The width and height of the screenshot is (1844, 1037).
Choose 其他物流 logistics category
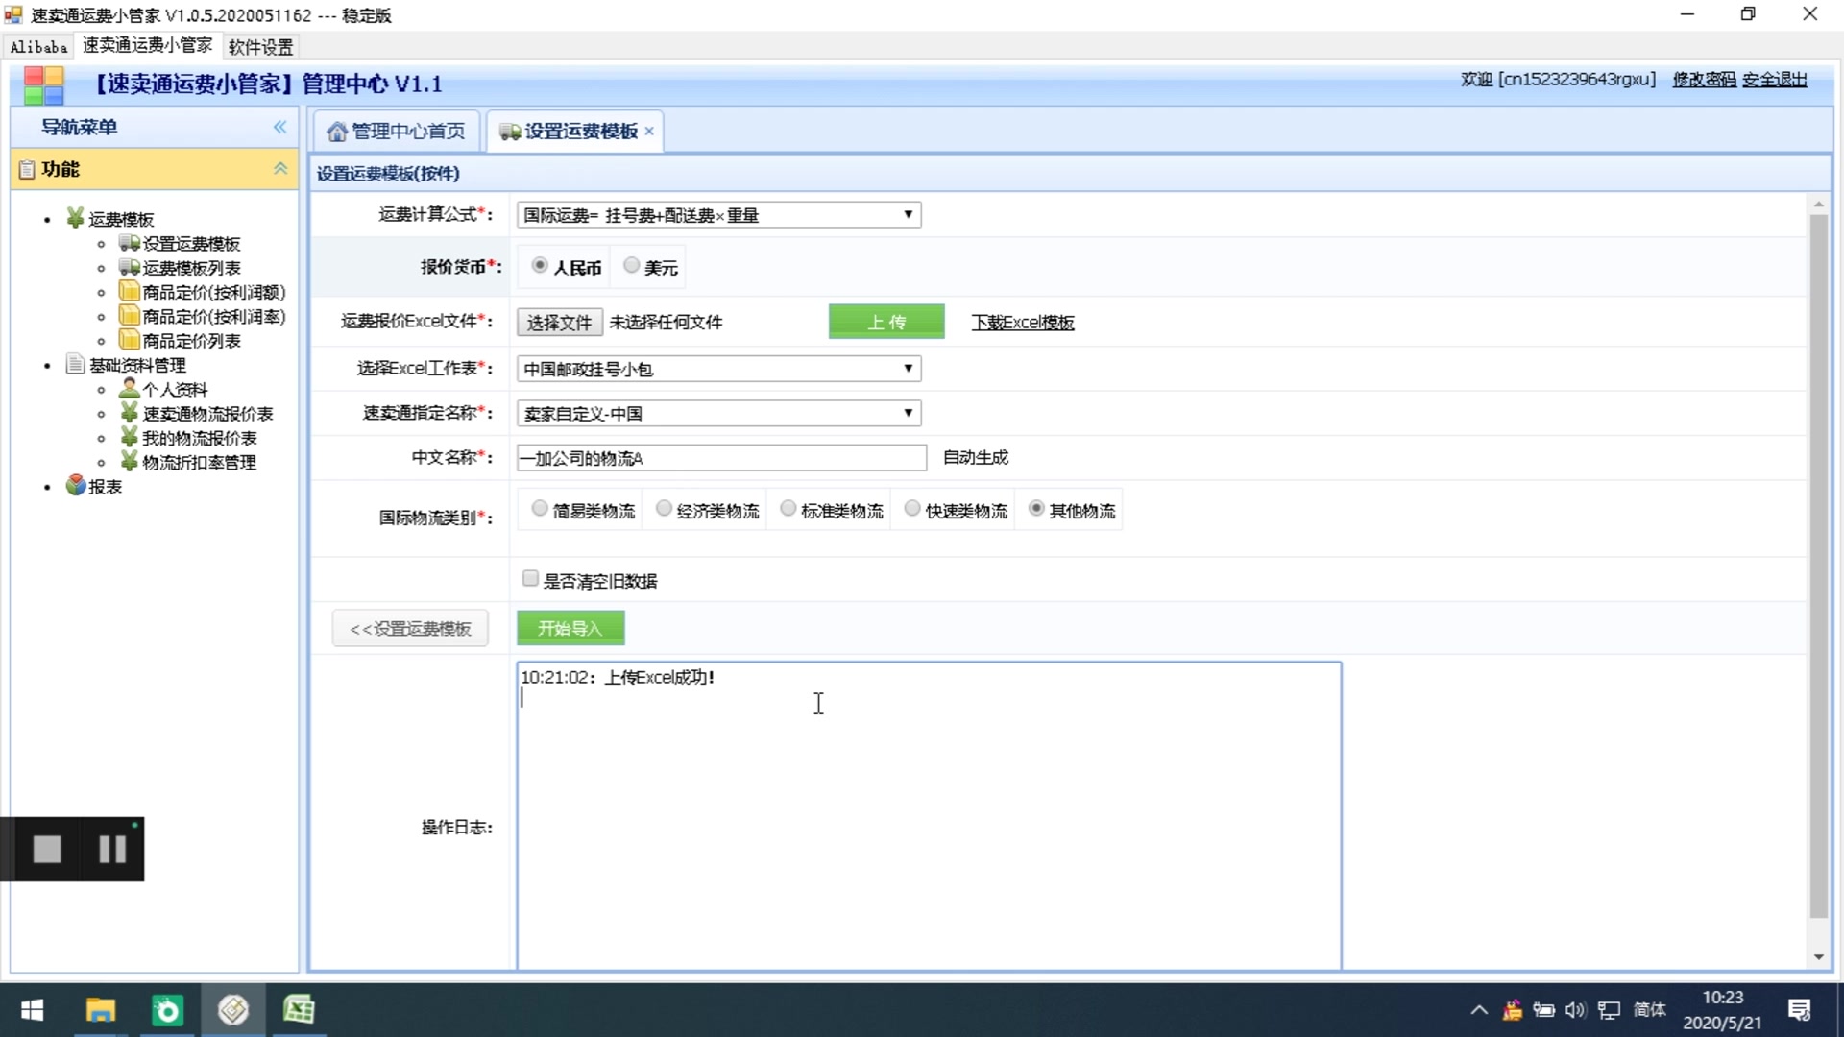click(1036, 508)
